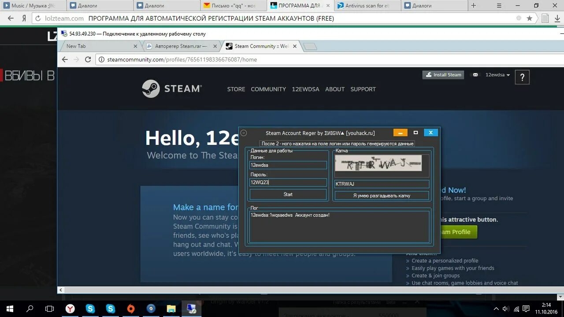Click clock showing 2:14 11.10.2016

pos(546,309)
